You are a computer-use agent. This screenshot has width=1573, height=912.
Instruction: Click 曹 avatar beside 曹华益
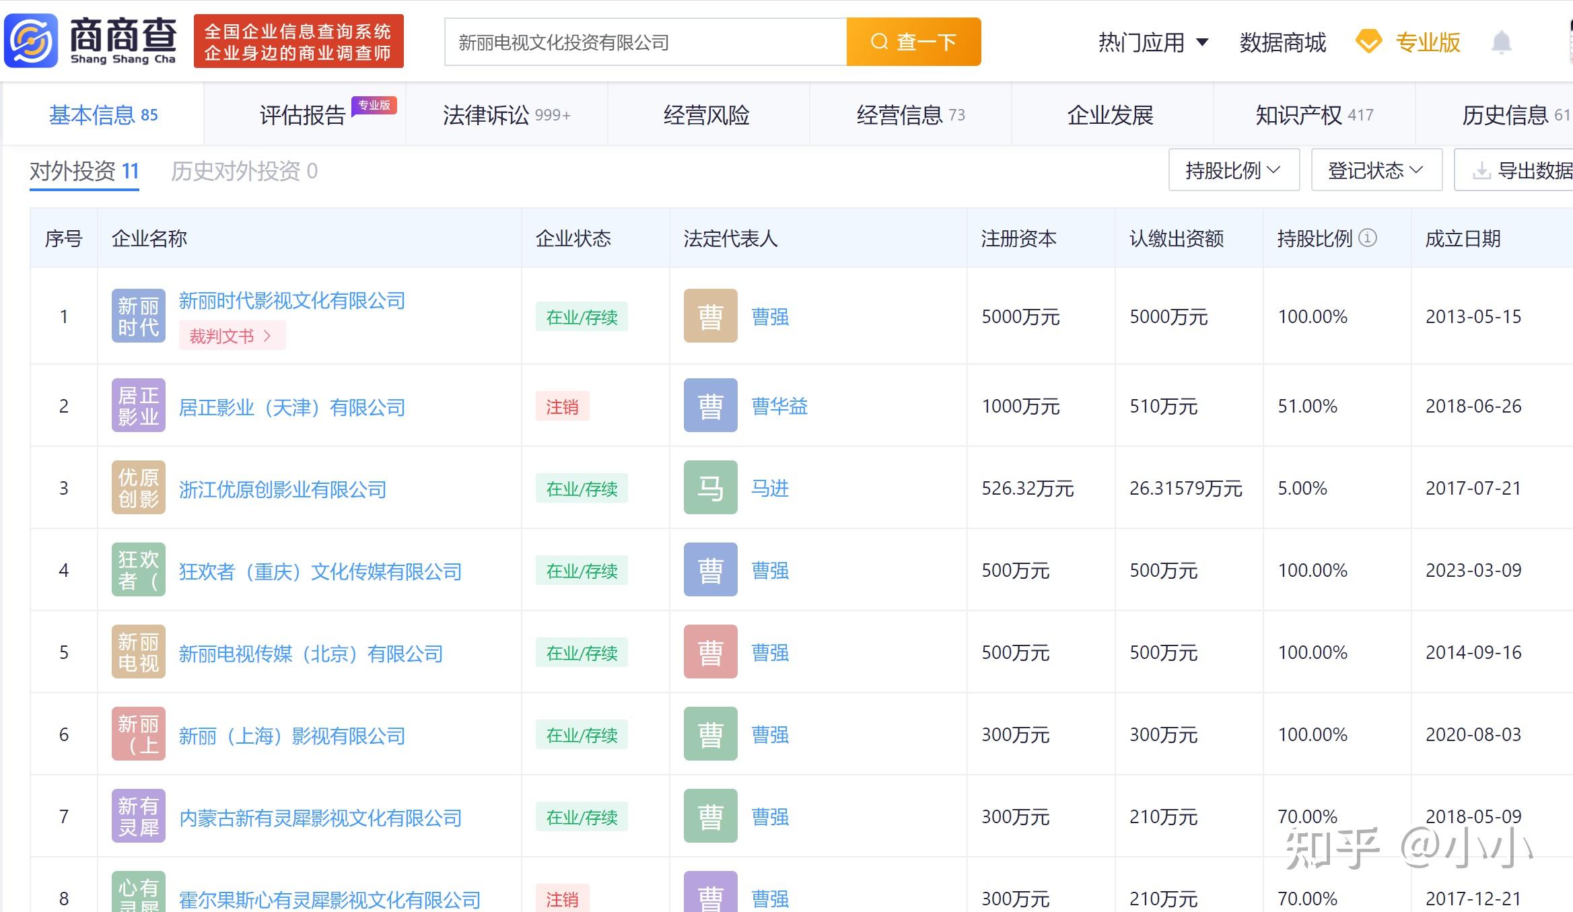click(x=711, y=405)
